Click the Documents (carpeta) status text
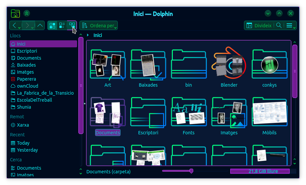The height and width of the screenshot is (185, 306). click(x=108, y=172)
